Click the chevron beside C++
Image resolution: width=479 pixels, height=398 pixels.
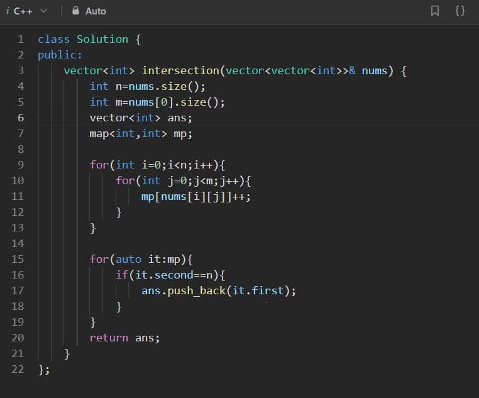tap(43, 11)
